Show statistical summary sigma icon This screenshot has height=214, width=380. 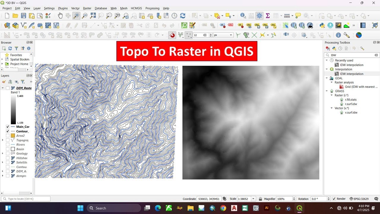point(268,15)
